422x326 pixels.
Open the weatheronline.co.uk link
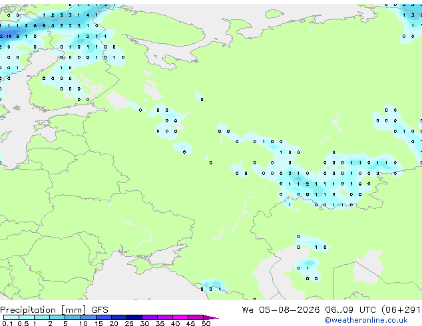[x=366, y=320]
